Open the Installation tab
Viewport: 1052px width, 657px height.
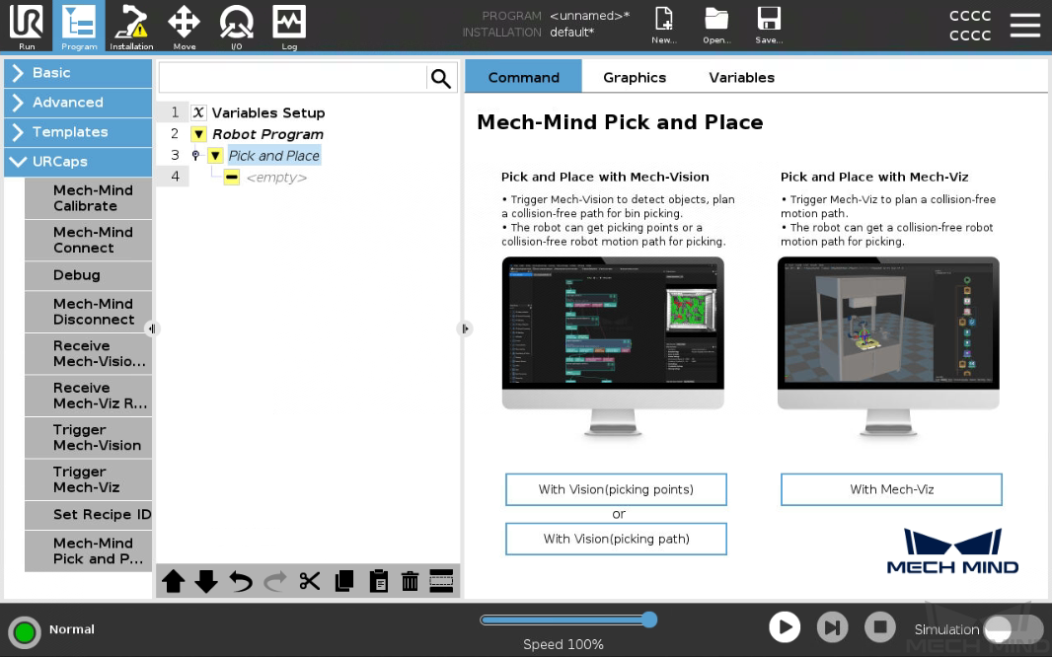[131, 27]
